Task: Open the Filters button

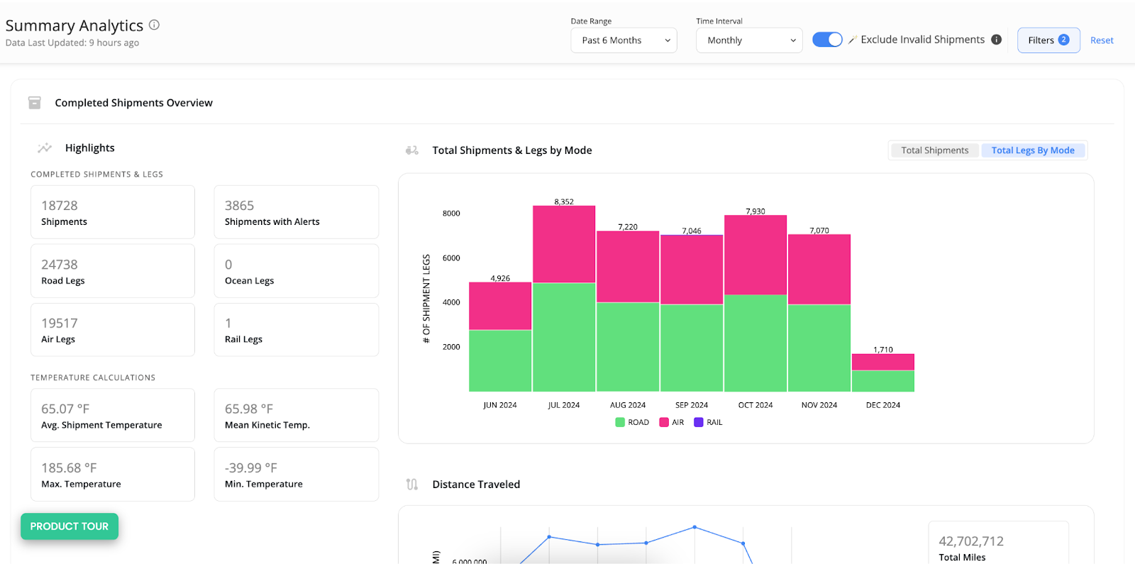Action: (x=1041, y=40)
